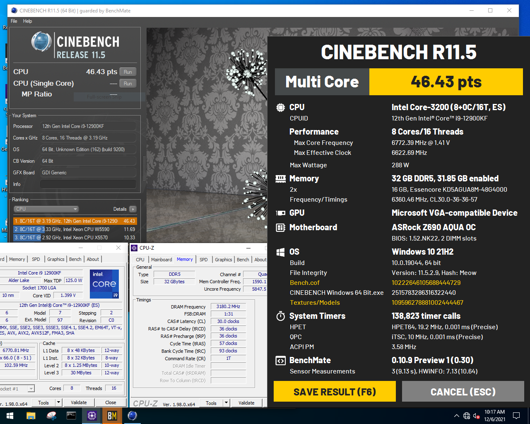
Task: Select Graphics tab in right CPU-Z window
Action: [224, 260]
